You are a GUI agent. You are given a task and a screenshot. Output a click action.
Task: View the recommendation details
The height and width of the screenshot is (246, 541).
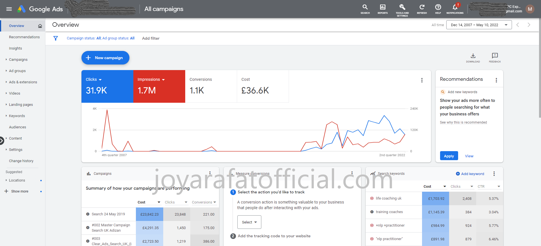pos(469,156)
